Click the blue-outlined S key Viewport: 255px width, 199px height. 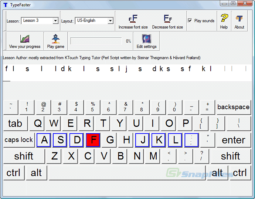[60, 140]
